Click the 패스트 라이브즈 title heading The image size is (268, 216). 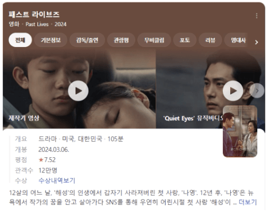(x=34, y=14)
